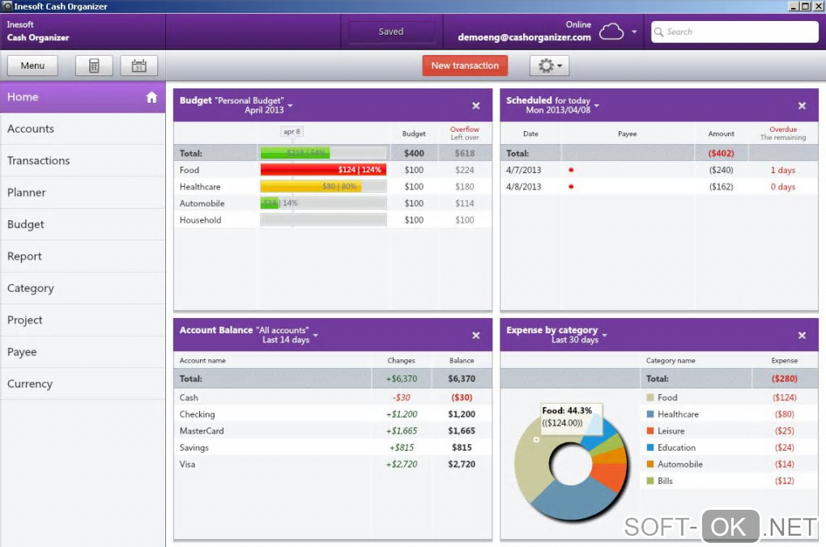Click the apr 8 date marker
Image resolution: width=826 pixels, height=547 pixels.
point(292,132)
